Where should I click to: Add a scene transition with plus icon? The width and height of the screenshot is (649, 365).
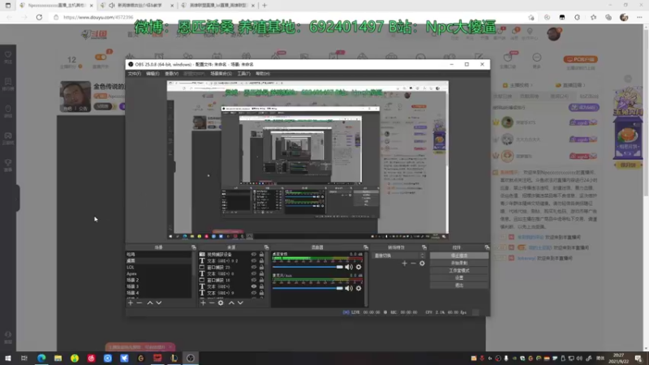click(404, 263)
